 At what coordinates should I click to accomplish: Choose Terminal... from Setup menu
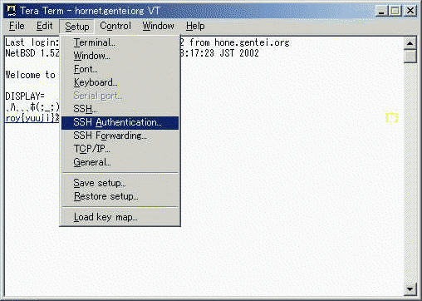coord(120,42)
